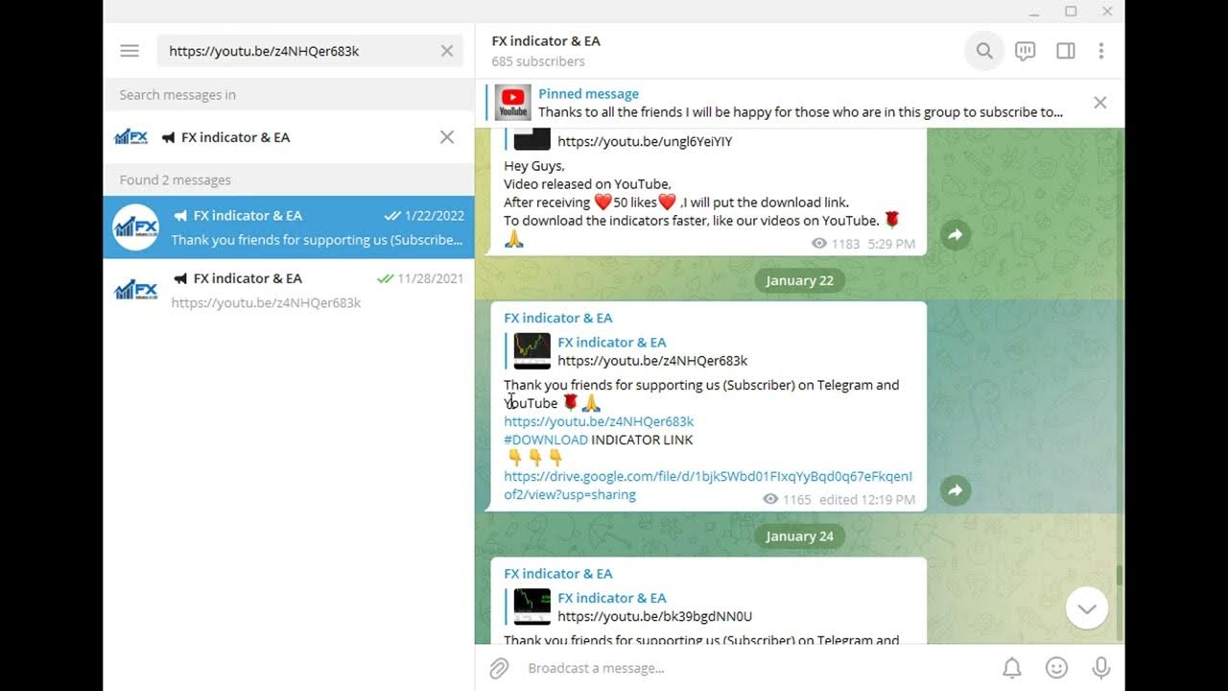Click the voice message microphone icon
Image resolution: width=1228 pixels, height=691 pixels.
pos(1101,668)
